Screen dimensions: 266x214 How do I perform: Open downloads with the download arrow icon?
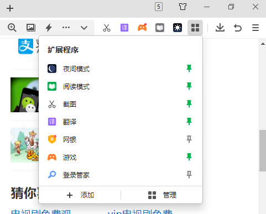pos(220,28)
